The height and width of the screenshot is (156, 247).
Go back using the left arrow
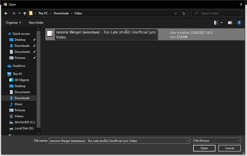pos(6,13)
